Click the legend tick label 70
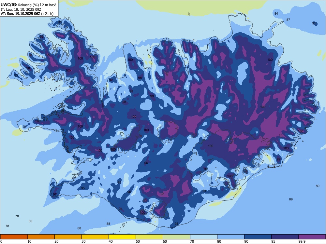 click(192, 241)
